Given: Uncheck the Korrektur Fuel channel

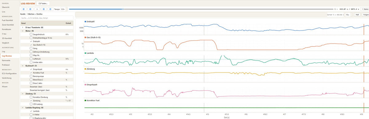Looking at the screenshot, I should pos(31,73).
